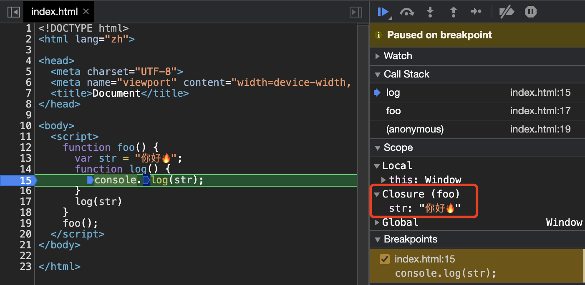This screenshot has height=285, width=585.
Task: Click the foo(); call on line 19
Action: (81, 223)
